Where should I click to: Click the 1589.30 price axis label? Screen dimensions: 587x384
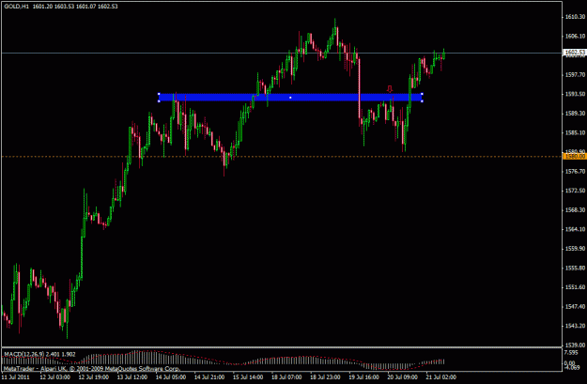[575, 113]
